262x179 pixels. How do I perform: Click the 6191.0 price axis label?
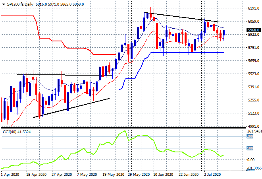254,8
